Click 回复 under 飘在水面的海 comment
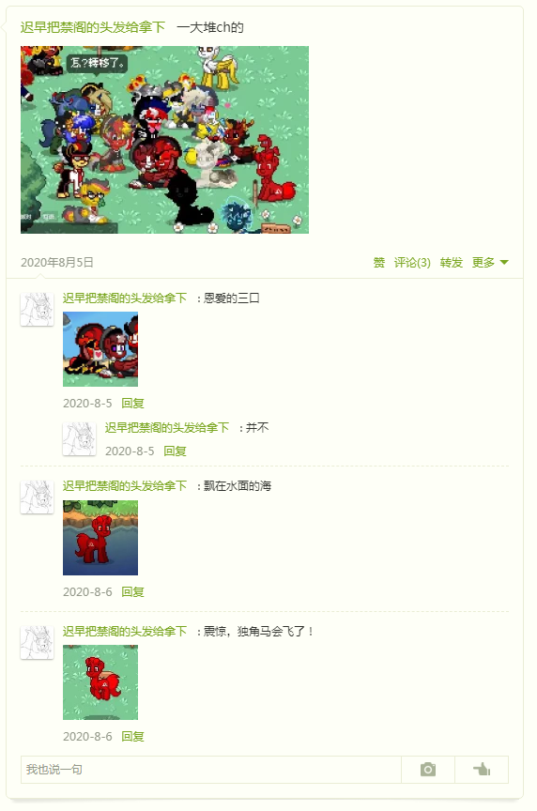 132,591
